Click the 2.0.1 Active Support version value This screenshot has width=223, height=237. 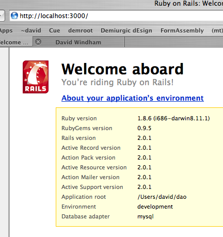[145, 187]
